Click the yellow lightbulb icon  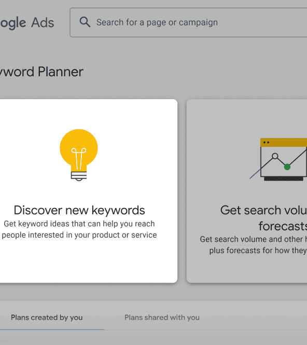(x=79, y=155)
